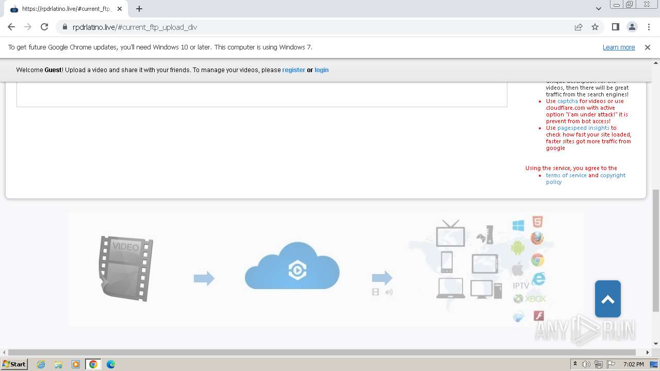Launch Microsoft Edge from the taskbar
This screenshot has width=660, height=371.
click(x=111, y=364)
